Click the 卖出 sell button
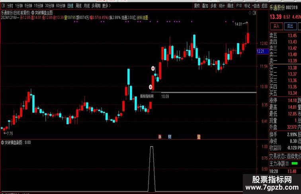This screenshot has width=301, height=194. pos(290,26)
